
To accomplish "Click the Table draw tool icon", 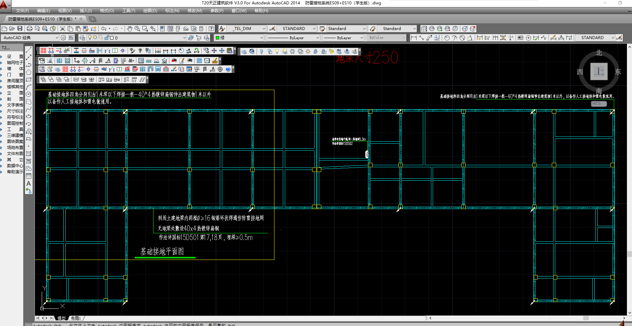I will pos(29,176).
